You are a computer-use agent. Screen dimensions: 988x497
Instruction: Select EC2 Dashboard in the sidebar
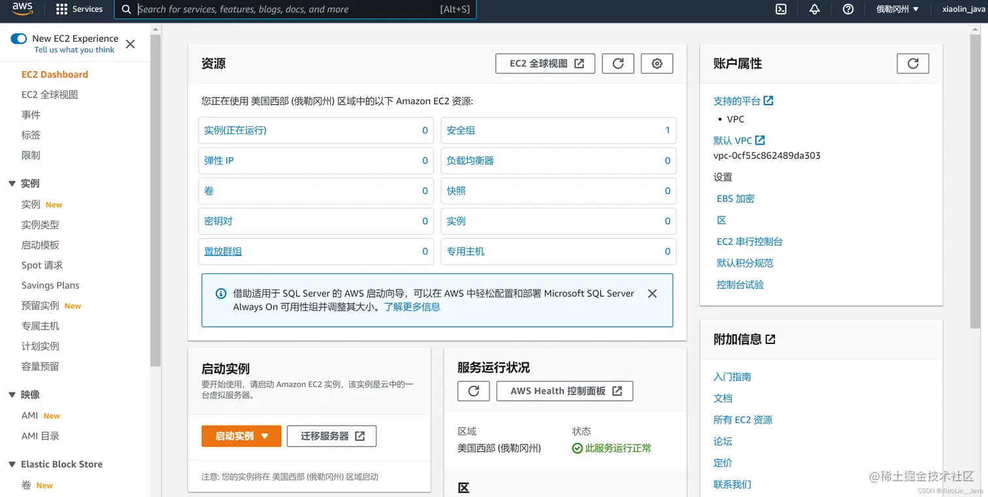click(x=55, y=75)
